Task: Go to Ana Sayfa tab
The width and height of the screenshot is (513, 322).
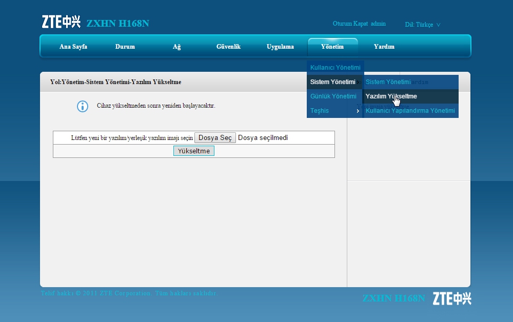Action: (73, 47)
